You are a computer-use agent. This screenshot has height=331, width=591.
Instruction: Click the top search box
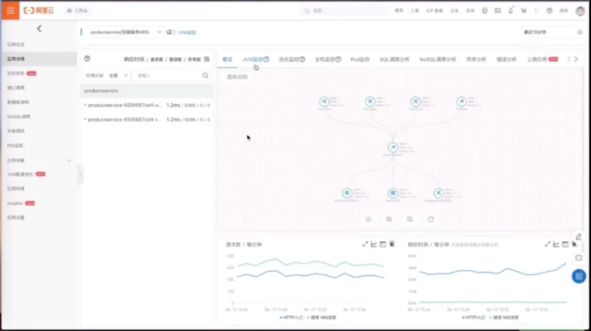[345, 10]
